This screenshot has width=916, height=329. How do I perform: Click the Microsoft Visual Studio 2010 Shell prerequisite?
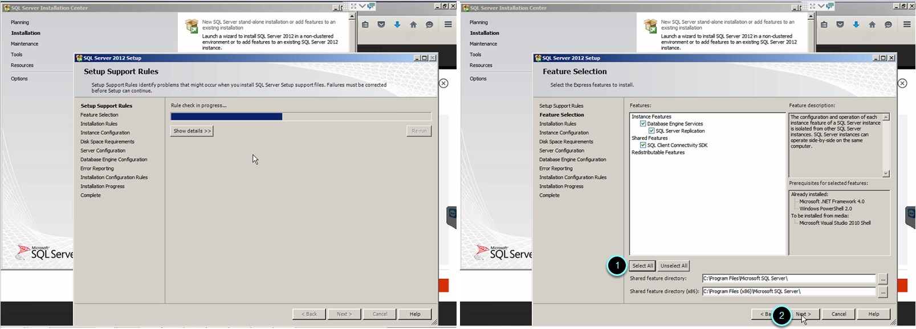pos(835,223)
